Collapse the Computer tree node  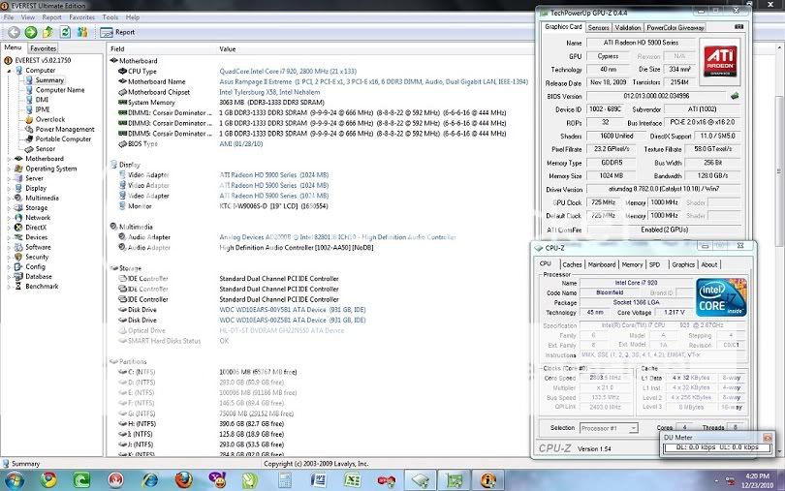click(x=9, y=71)
